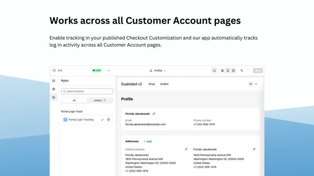Screen dimensions: 314x176
Task: Switch to desktop preview view
Action: 222,71
